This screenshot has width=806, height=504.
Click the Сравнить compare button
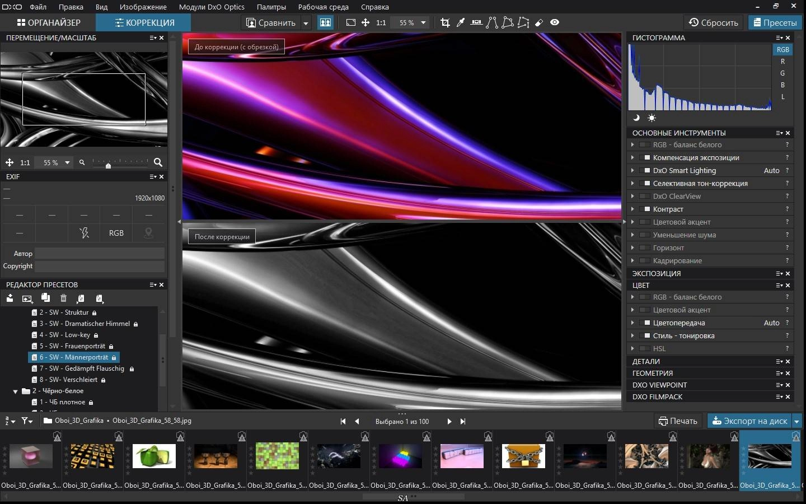click(271, 23)
